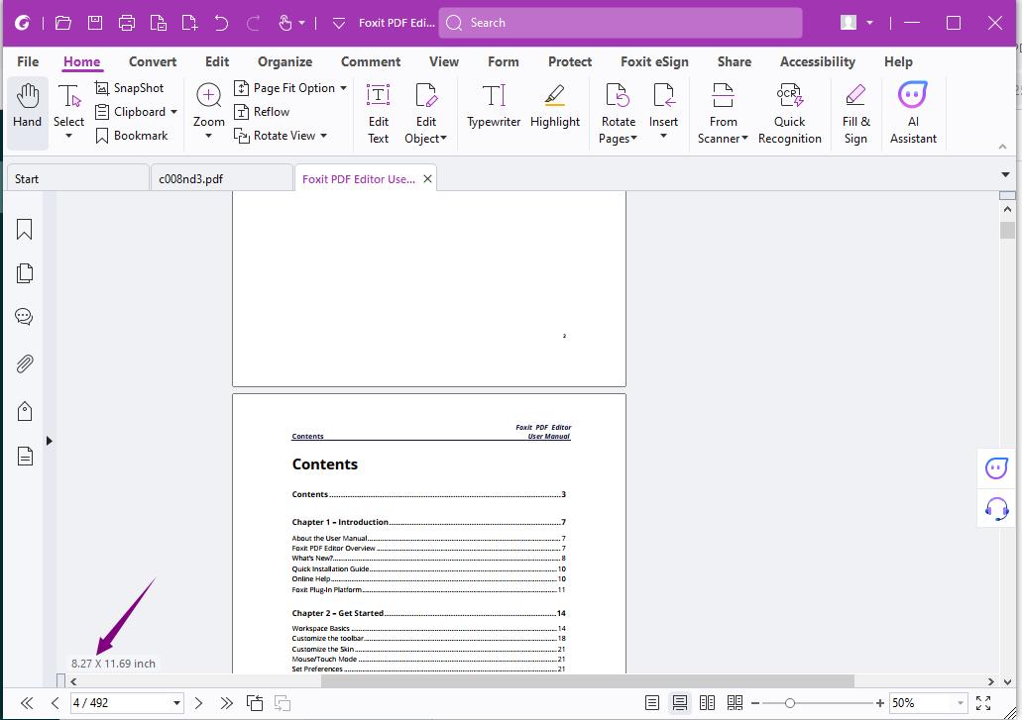Switch to single page view

pos(652,703)
